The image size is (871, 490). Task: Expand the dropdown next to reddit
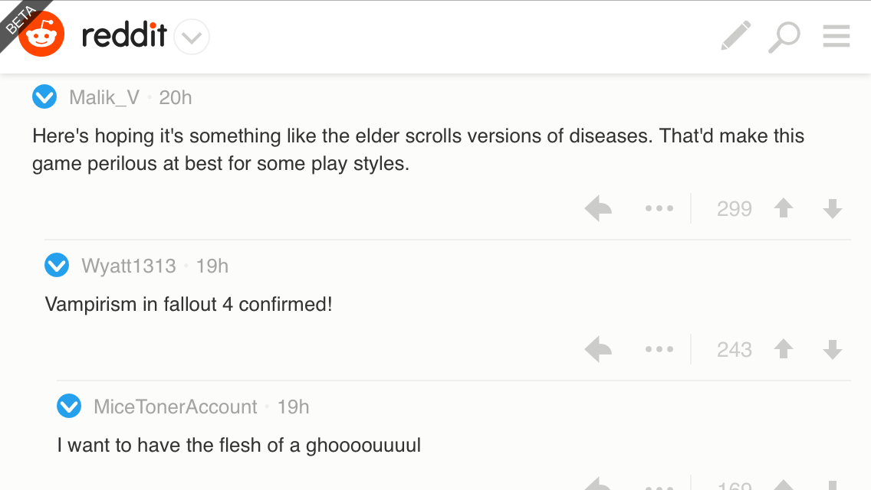[x=192, y=38]
